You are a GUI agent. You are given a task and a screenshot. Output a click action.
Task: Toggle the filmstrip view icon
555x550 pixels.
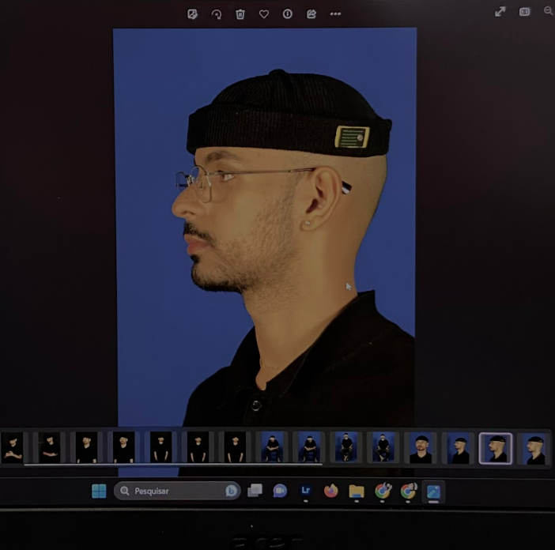[524, 12]
